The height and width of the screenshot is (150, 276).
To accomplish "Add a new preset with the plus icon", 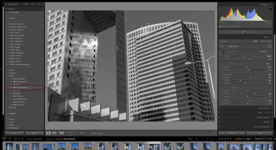I will pos(42,9).
